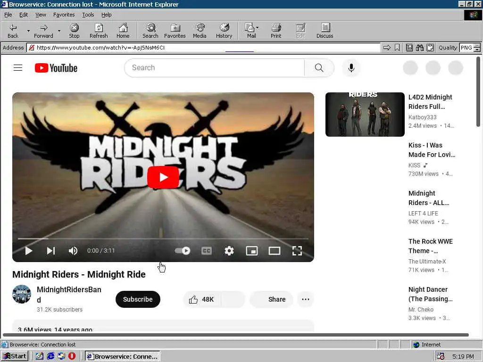Click the microphone voice search icon
Viewport: 483px width, 362px height.
pyautogui.click(x=351, y=68)
